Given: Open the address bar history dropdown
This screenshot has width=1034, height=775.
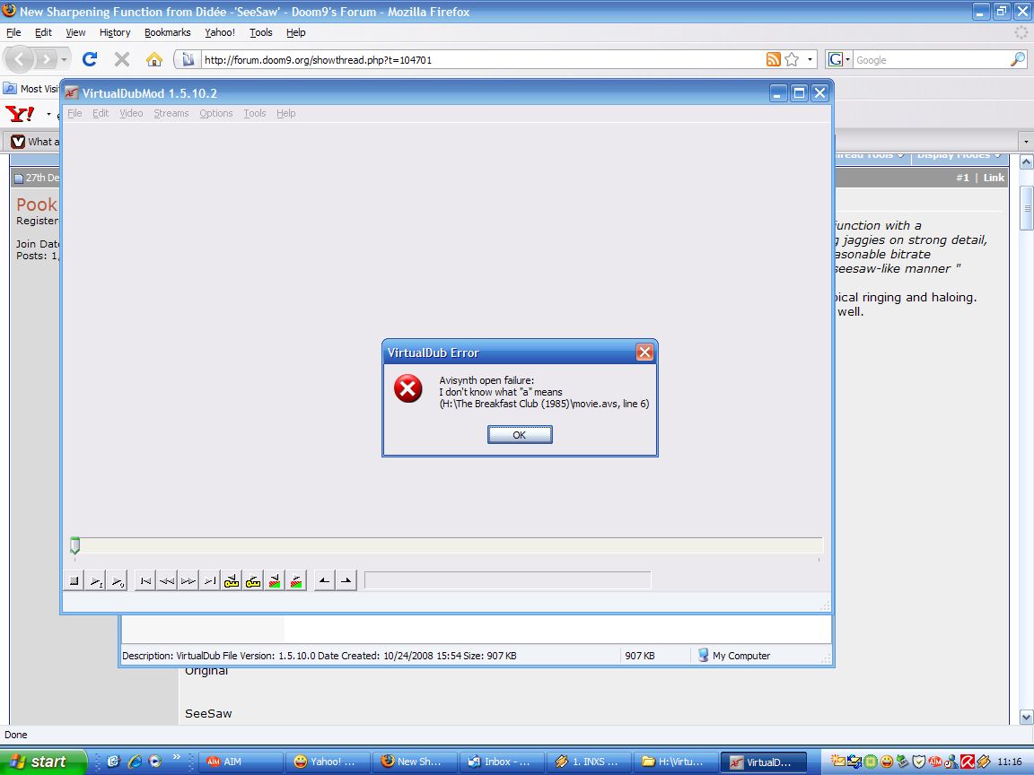Looking at the screenshot, I should tap(810, 60).
